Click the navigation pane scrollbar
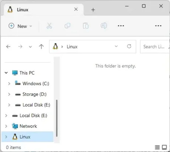The image size is (170, 152). pyautogui.click(x=57, y=118)
